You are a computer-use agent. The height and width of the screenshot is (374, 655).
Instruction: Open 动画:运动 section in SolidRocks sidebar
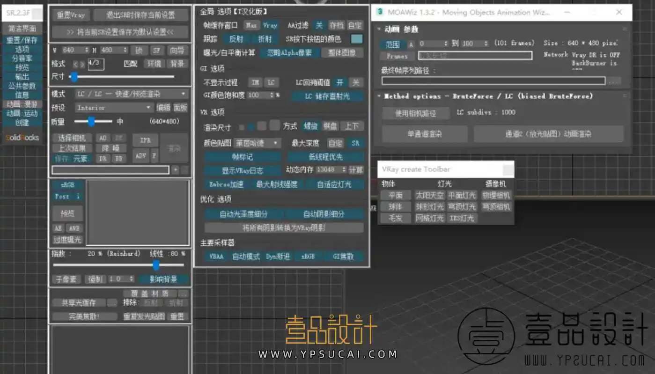[x=22, y=113]
